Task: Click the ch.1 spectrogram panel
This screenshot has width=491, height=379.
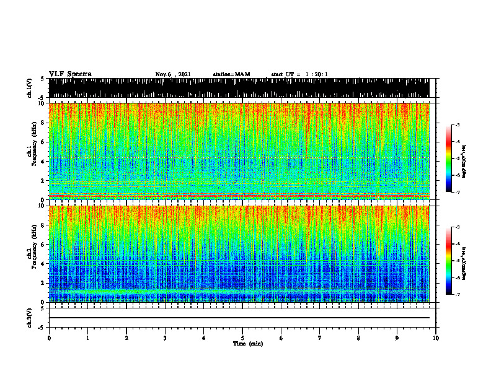Action: tap(239, 151)
